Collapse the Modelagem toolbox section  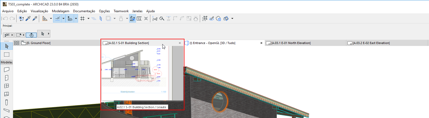click(x=7, y=62)
